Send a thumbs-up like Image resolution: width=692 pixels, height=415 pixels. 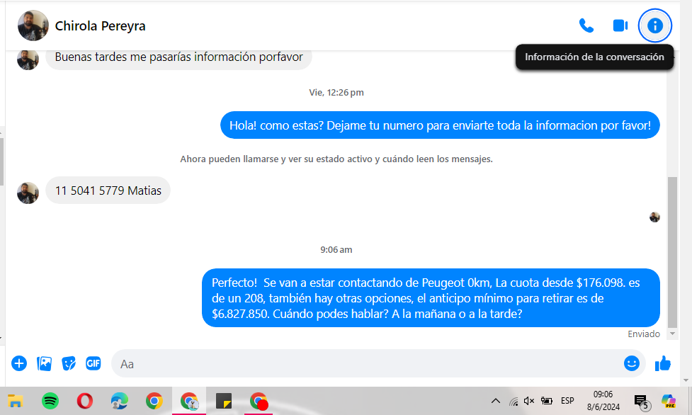point(663,363)
